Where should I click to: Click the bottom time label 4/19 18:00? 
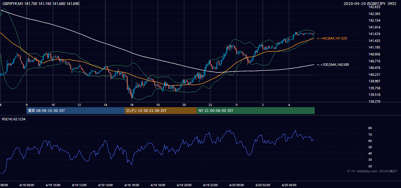(158, 185)
